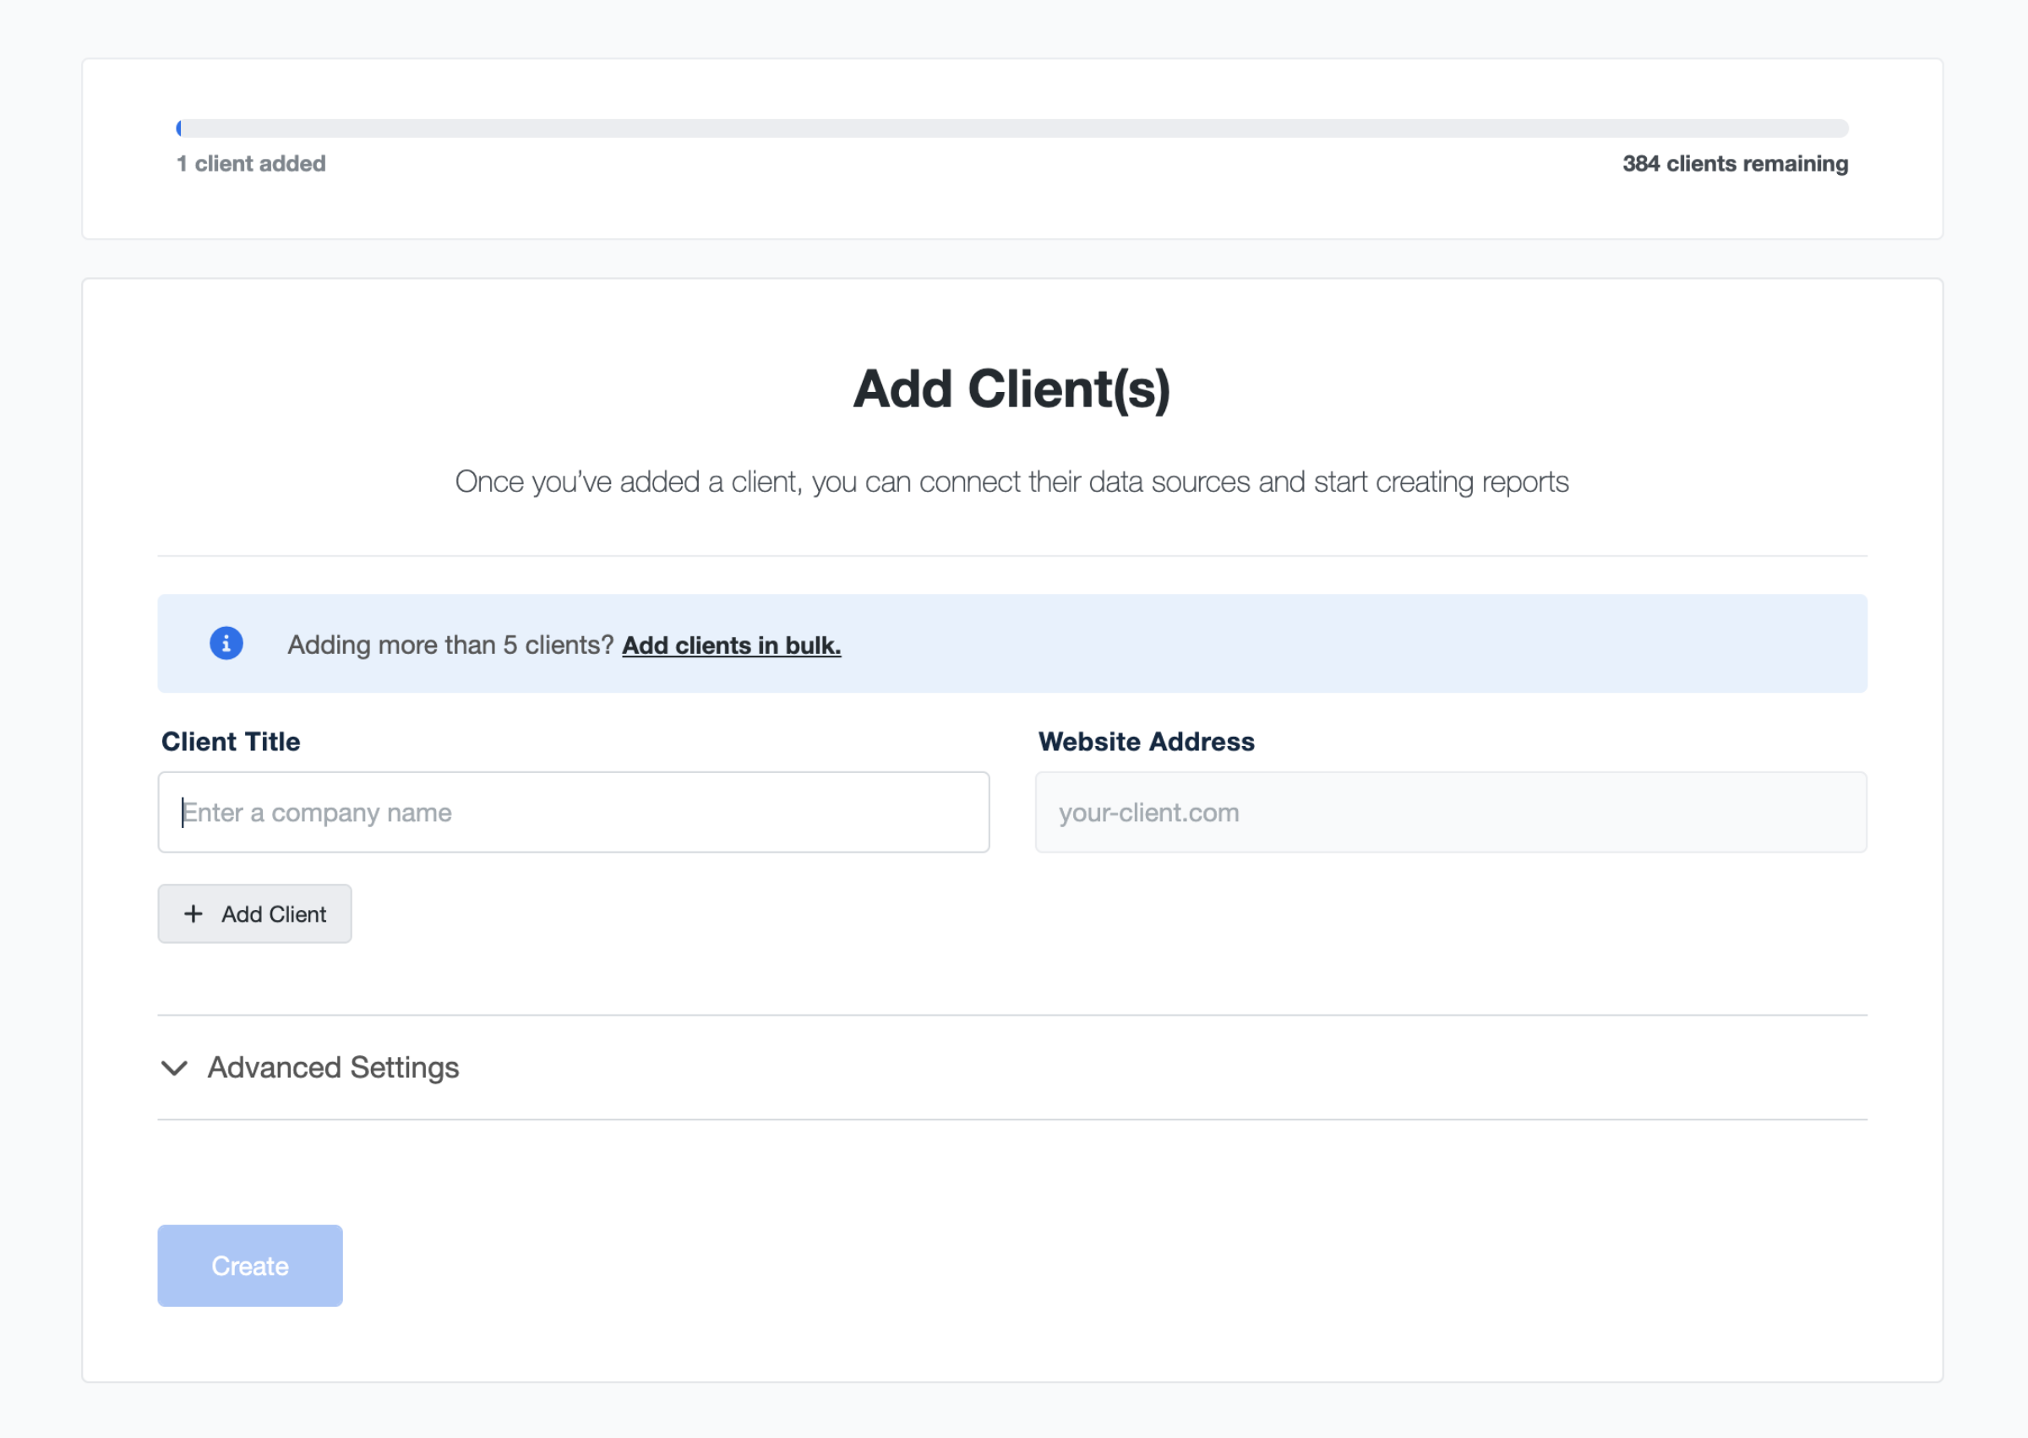Open the Add clients in bulk link
This screenshot has width=2028, height=1438.
[731, 645]
